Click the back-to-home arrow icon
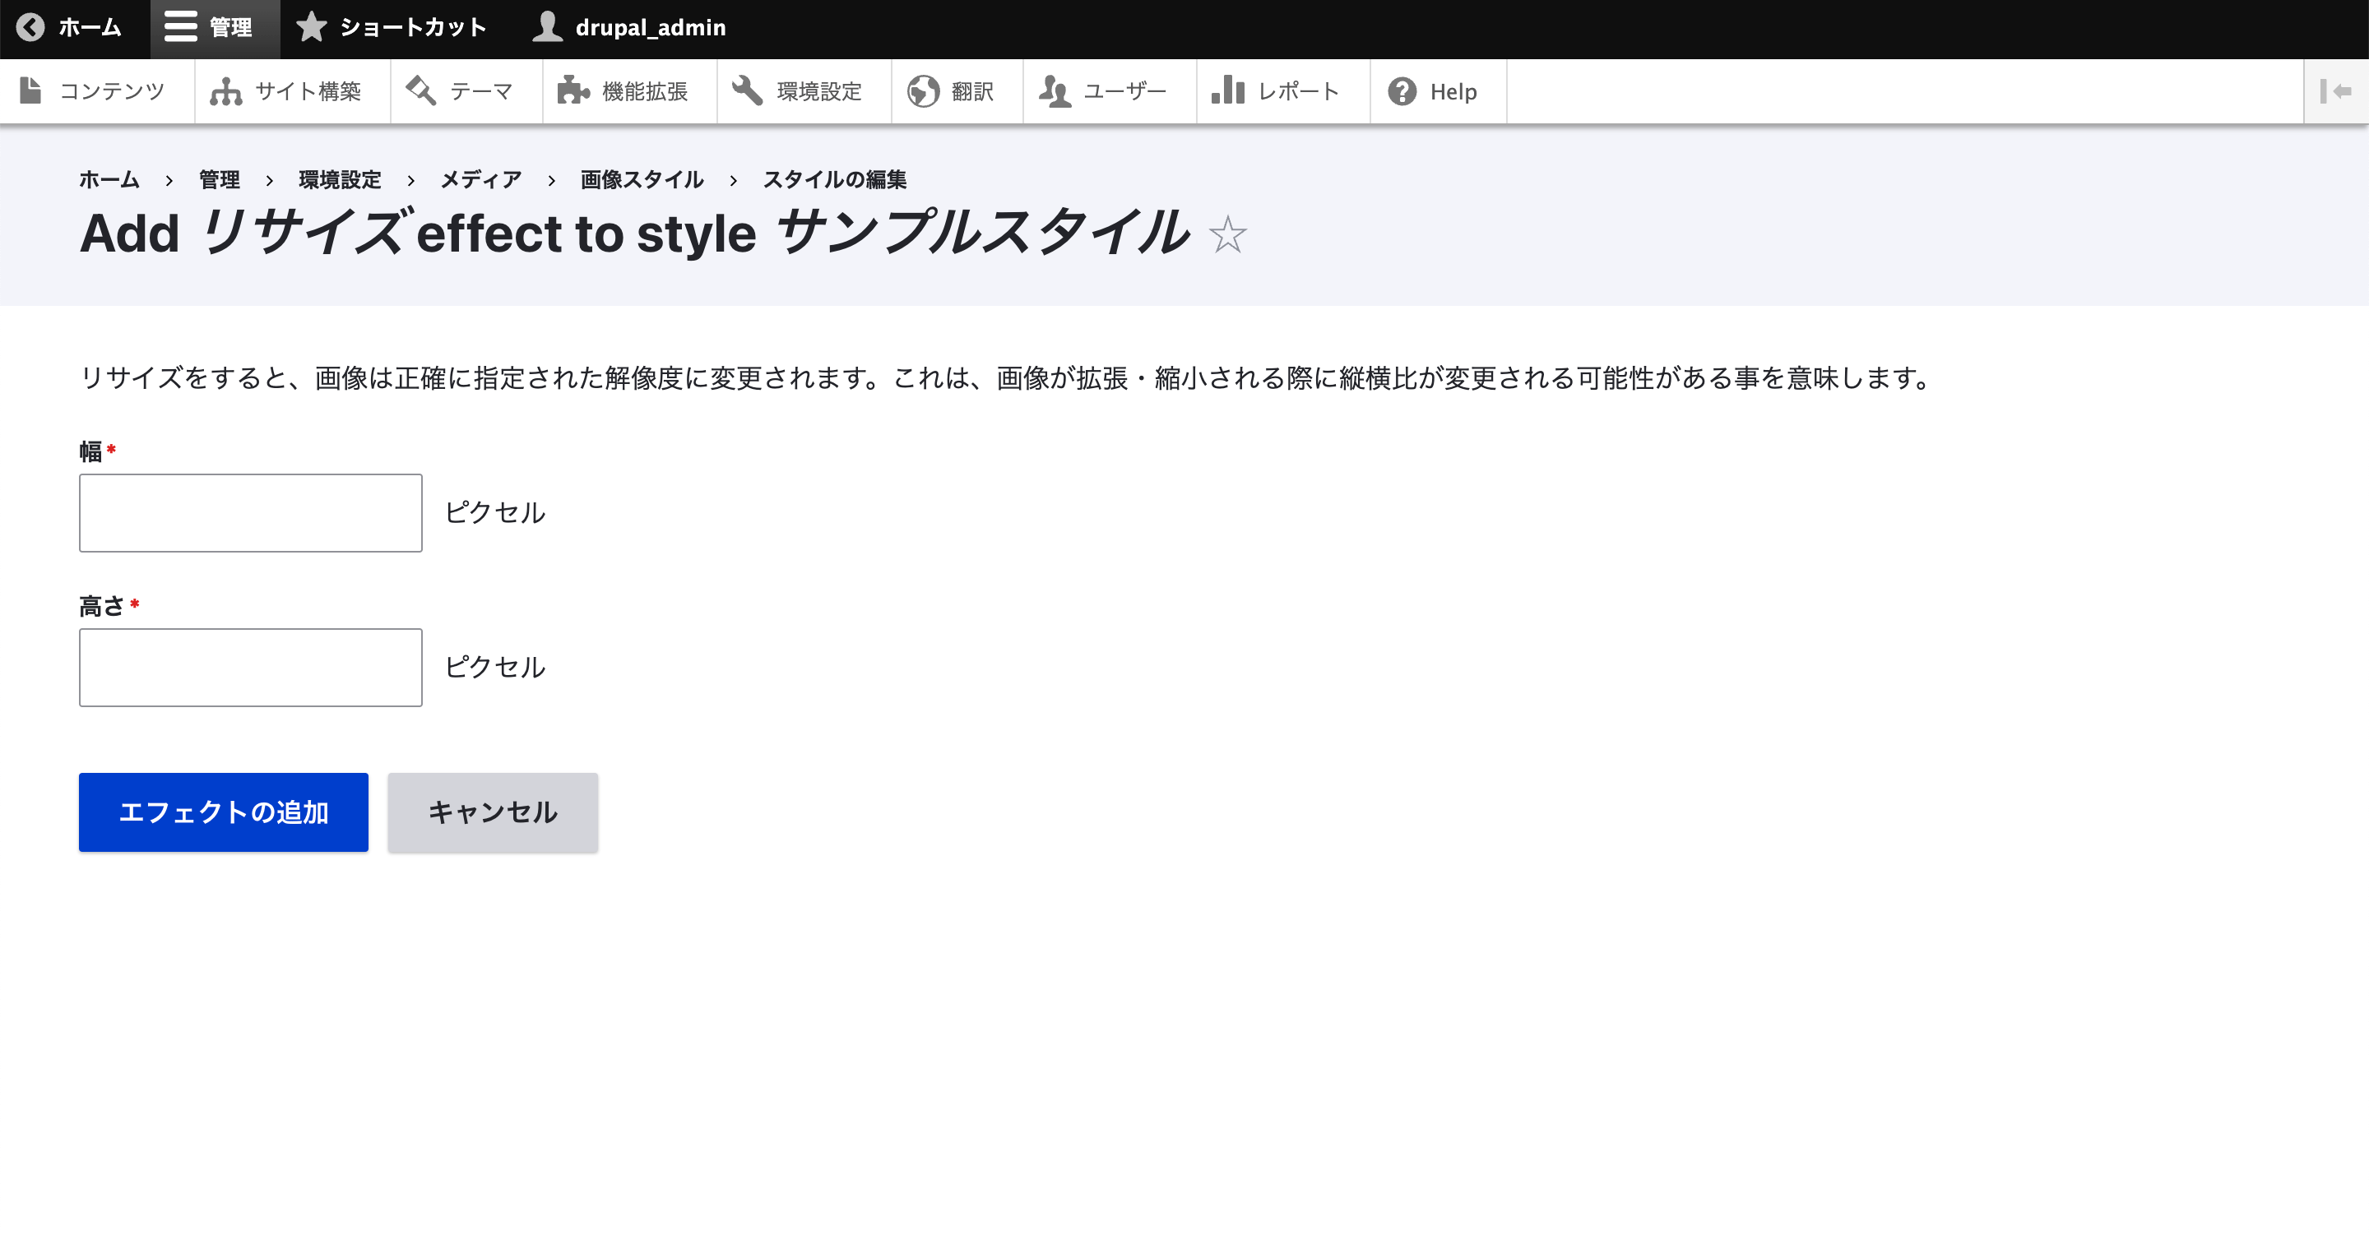This screenshot has height=1235, width=2369. [x=30, y=28]
